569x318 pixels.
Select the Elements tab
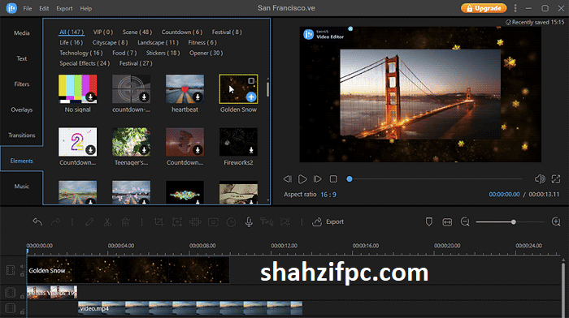[22, 161]
